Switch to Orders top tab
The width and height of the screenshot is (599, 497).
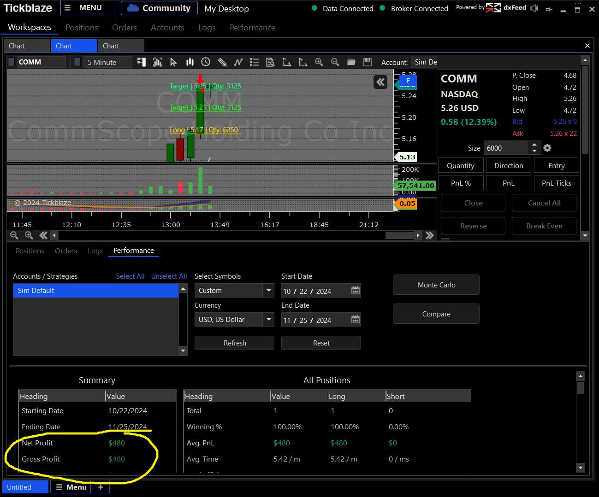click(125, 28)
